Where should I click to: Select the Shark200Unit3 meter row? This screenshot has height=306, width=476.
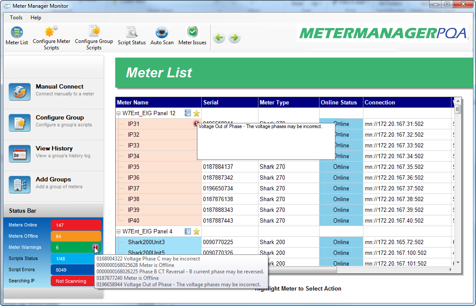(285, 242)
